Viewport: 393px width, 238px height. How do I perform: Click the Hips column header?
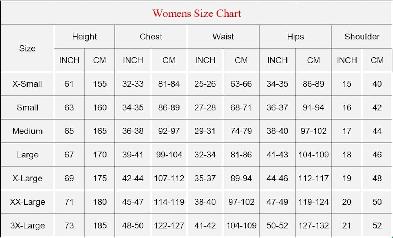(x=295, y=37)
